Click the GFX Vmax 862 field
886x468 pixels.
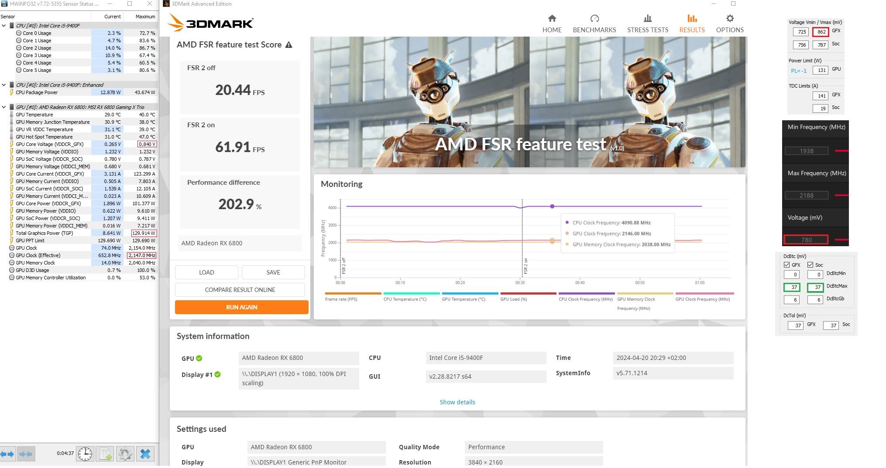click(820, 32)
